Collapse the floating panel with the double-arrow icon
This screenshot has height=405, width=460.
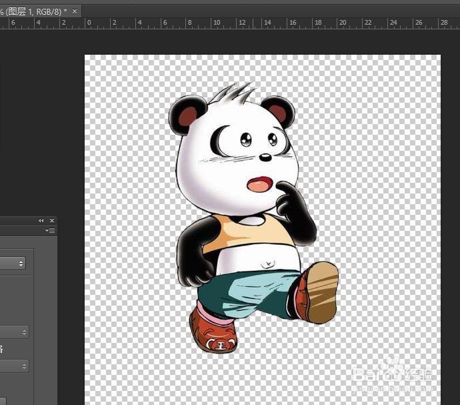[x=41, y=221]
